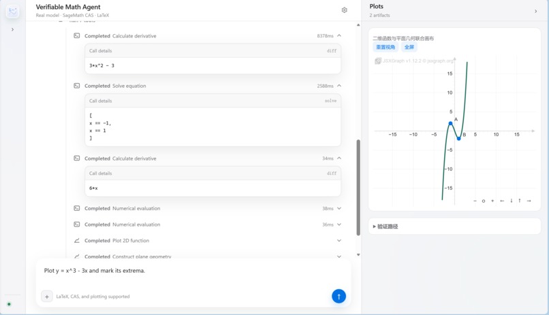This screenshot has width=549, height=315.
Task: Zoom in the graph with plus icon
Action: 492,201
